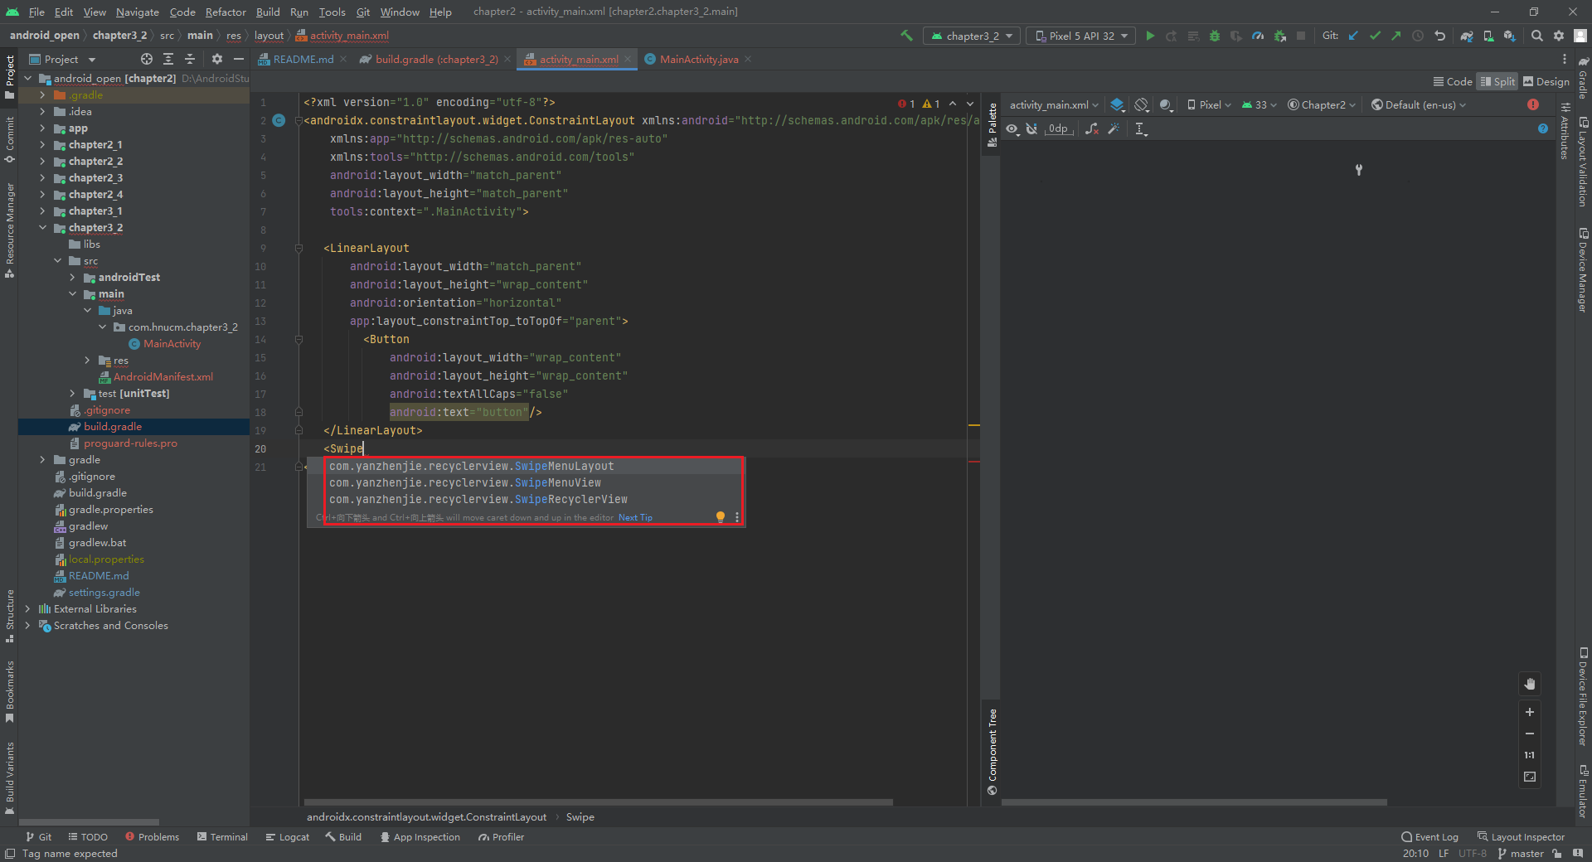Click Infer Constraints magic wand icon
The image size is (1592, 862).
click(1114, 128)
